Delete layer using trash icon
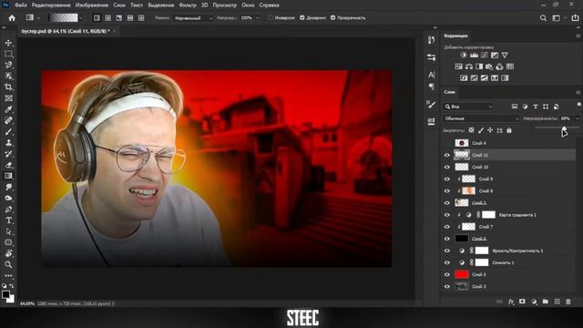Viewport: 583px width, 328px height. (x=568, y=302)
